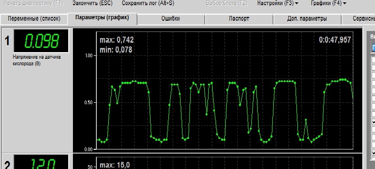
Task: Save log via Сохранить лог (Alt+S)
Action: (x=148, y=3)
